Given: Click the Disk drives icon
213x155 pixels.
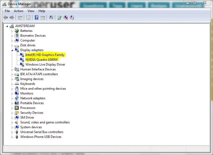Looking at the screenshot, I should tap(17, 46).
